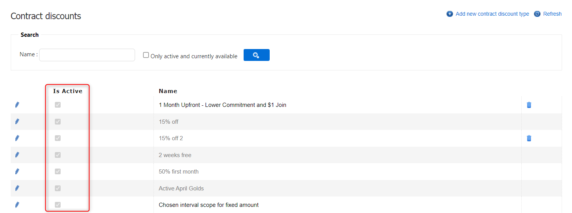The image size is (572, 213).
Task: Refresh the contract discounts list
Action: (552, 14)
